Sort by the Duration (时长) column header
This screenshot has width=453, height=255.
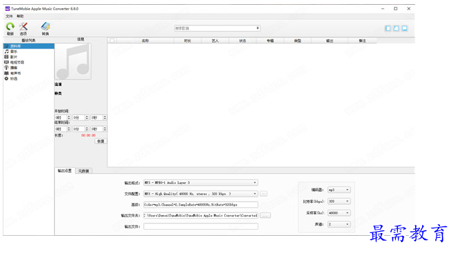point(188,40)
